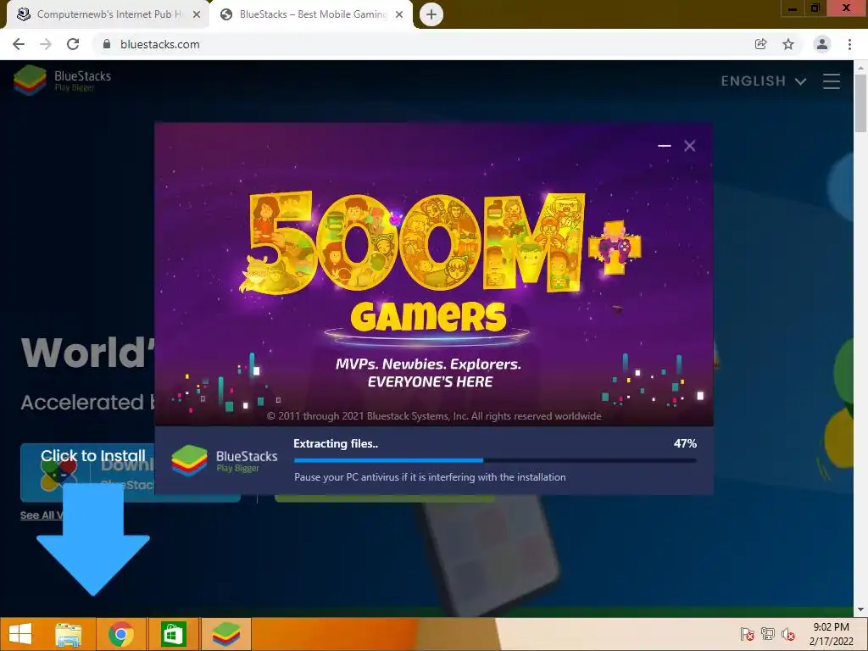The width and height of the screenshot is (868, 651).
Task: Click the extraction progress bar
Action: click(x=495, y=460)
